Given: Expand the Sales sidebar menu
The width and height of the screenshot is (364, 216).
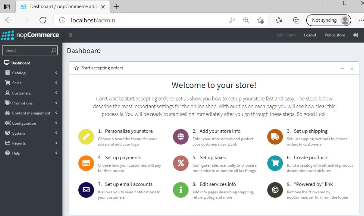Looking at the screenshot, I should click(31, 83).
